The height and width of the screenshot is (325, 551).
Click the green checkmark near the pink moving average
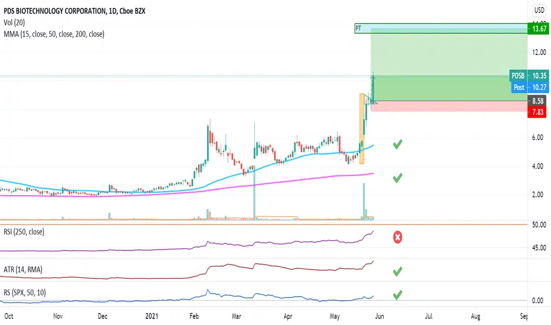[397, 178]
